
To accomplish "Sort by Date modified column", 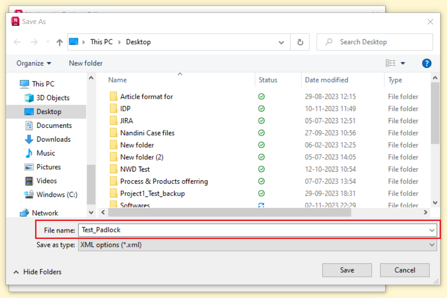I will (326, 80).
